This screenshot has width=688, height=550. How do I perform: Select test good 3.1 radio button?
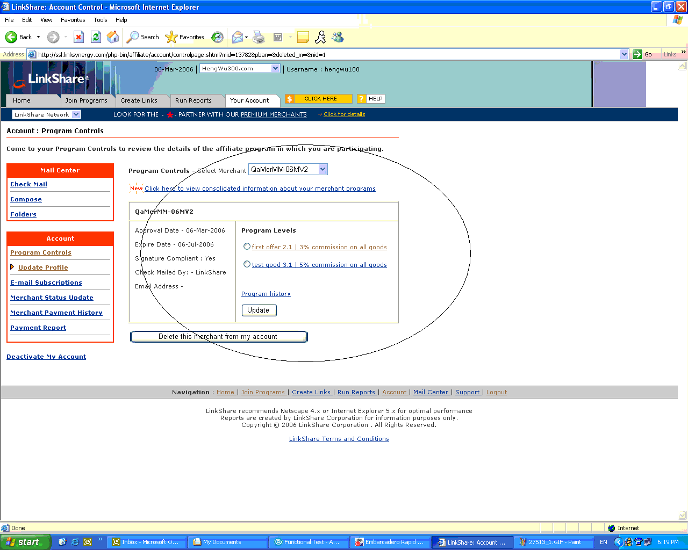(x=247, y=264)
